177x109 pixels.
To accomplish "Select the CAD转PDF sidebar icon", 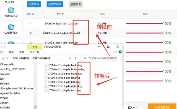I will point(11,27).
